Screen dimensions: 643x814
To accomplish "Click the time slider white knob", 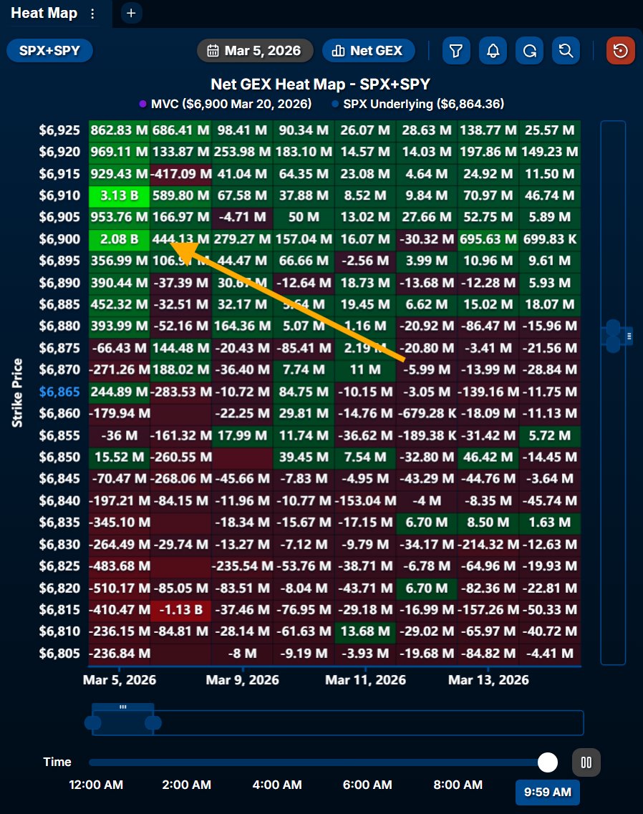I will click(548, 762).
